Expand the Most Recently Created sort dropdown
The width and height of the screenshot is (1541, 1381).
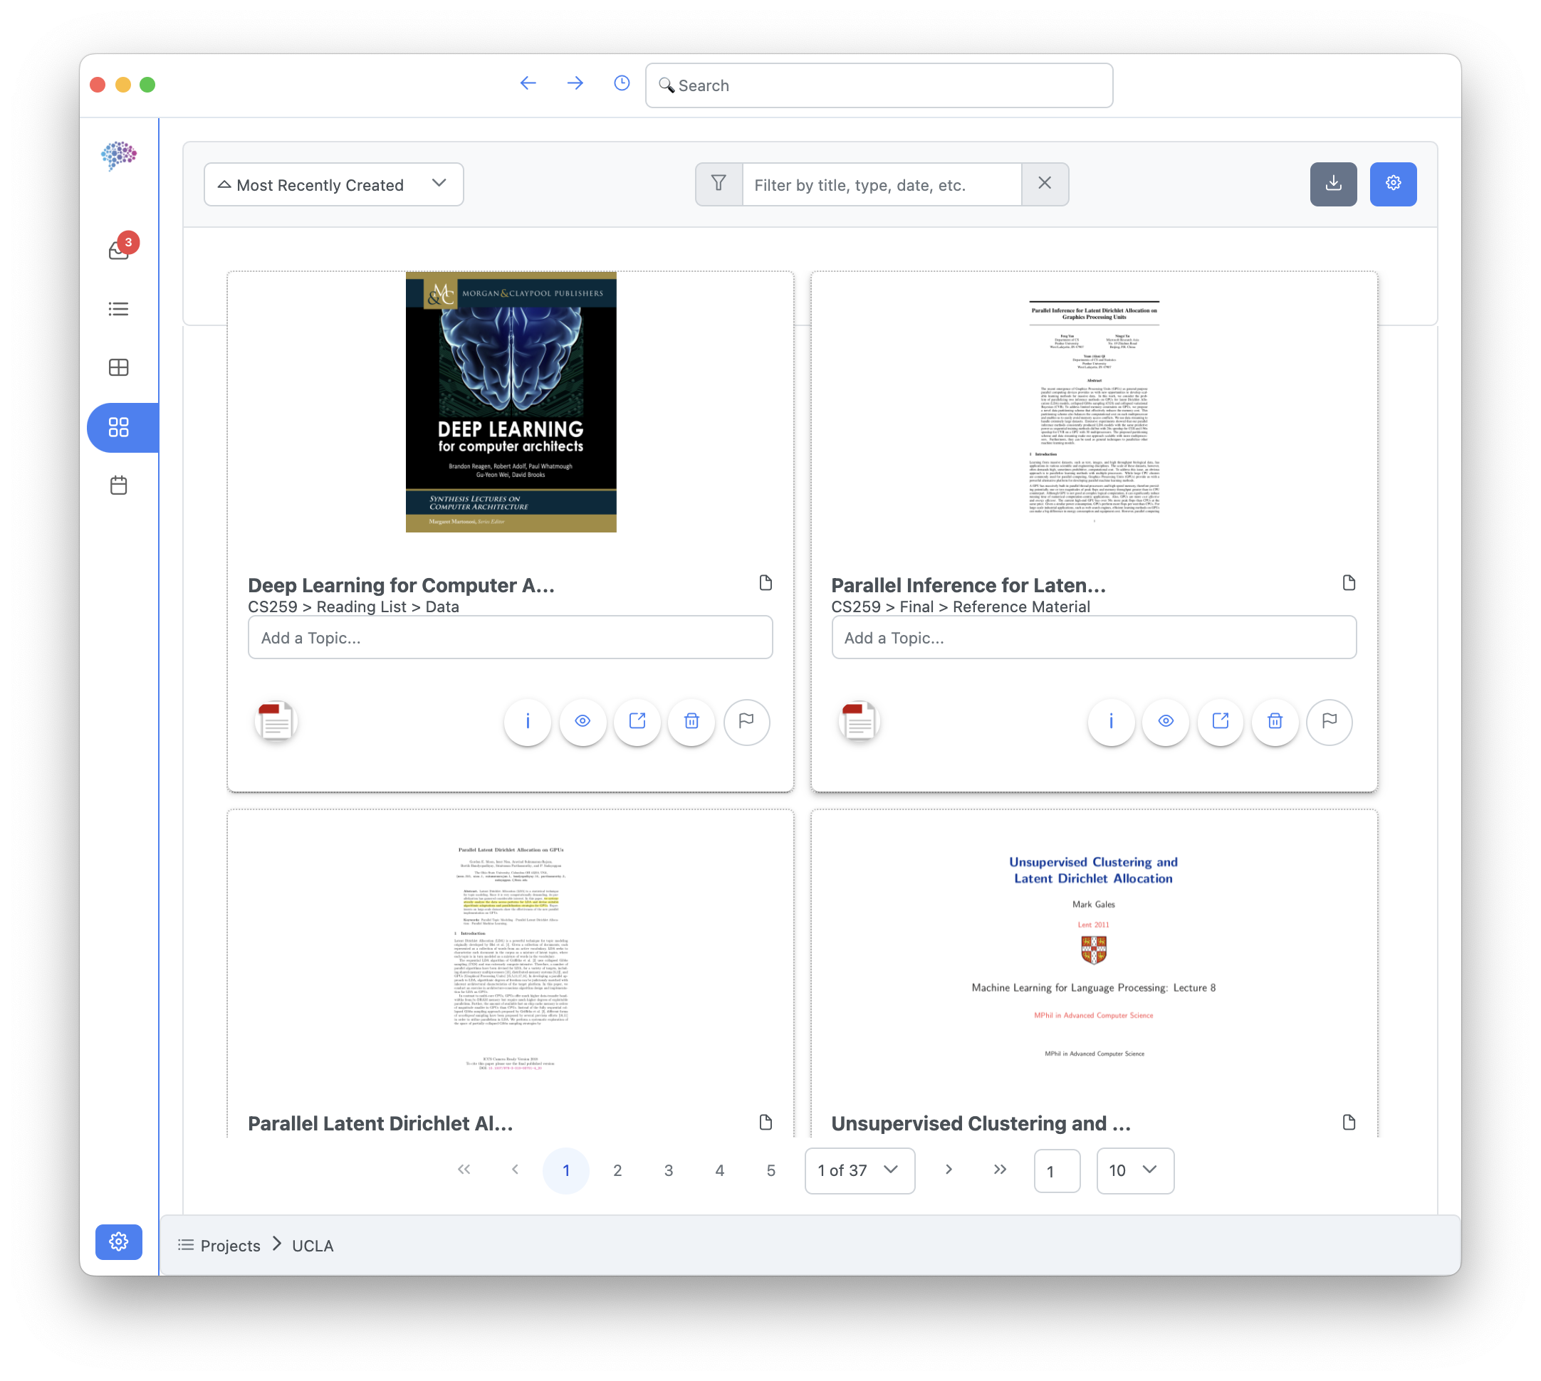333,184
